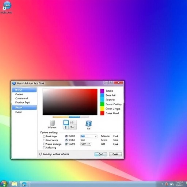Click the round blue icon in dialog title bar
The width and height of the screenshot is (187, 187).
click(x=14, y=83)
